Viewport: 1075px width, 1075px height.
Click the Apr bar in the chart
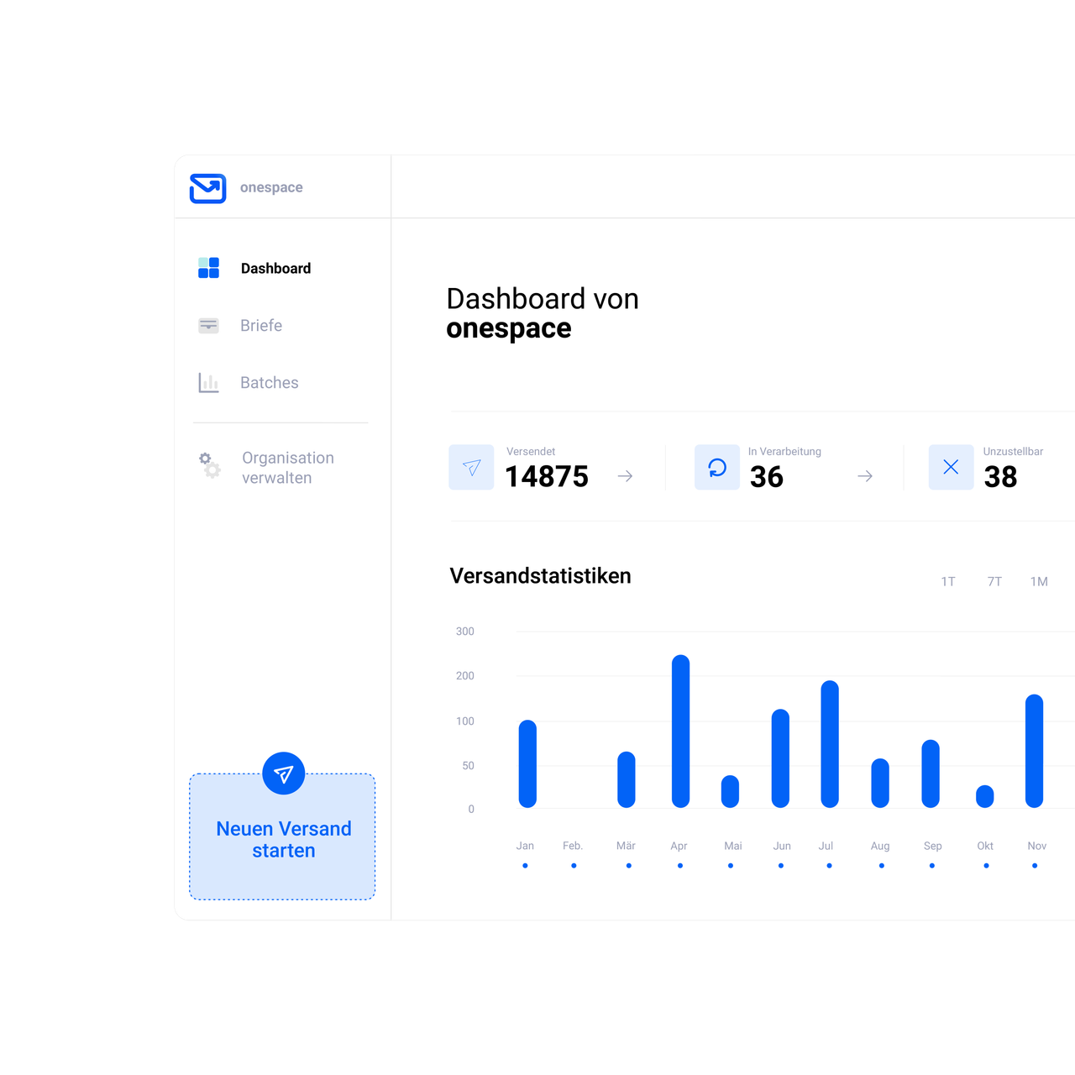(679, 731)
